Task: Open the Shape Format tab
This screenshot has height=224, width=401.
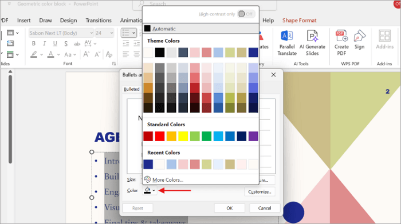Action: click(x=300, y=21)
